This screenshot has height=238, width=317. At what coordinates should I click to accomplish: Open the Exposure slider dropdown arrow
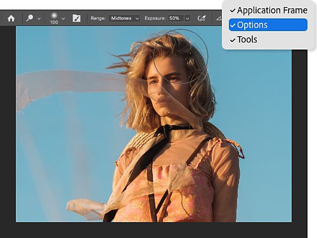[187, 18]
